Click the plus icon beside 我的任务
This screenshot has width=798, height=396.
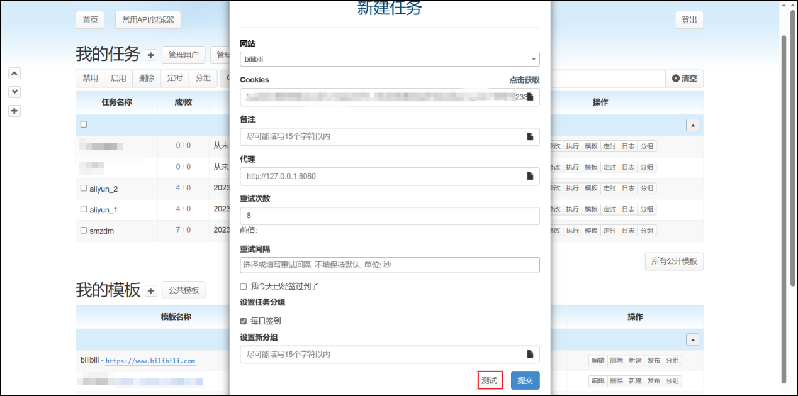(151, 55)
